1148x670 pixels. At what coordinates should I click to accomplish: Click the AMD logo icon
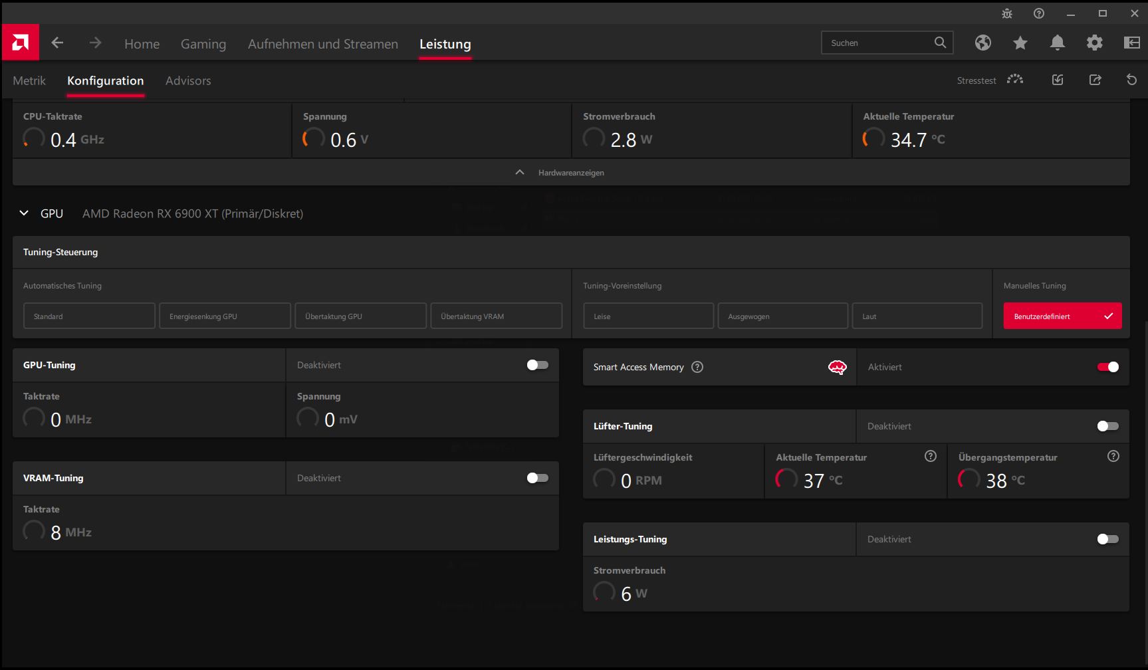[x=21, y=43]
